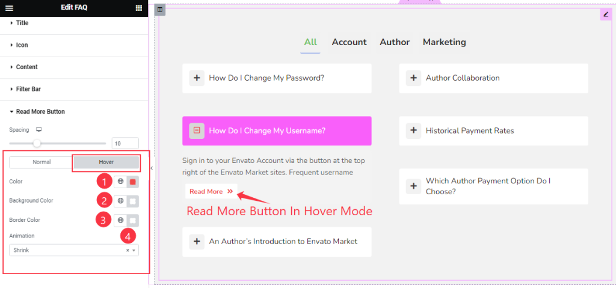Open the Animation dropdown showing Shrink
Viewport: 616px width, 288px height.
pos(74,250)
